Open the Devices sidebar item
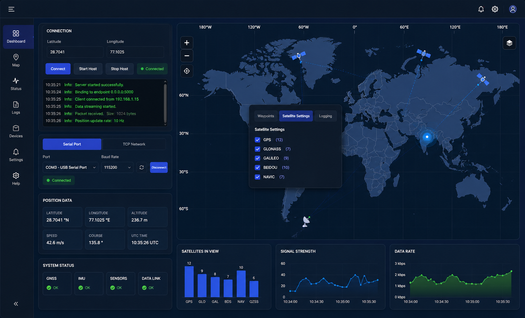 click(16, 132)
